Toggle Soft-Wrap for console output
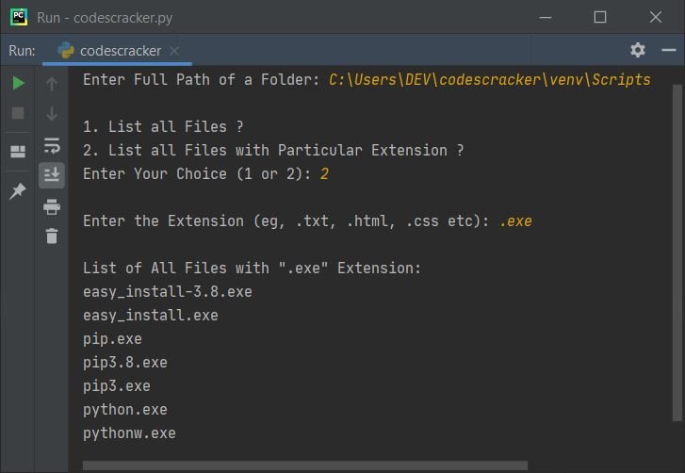Viewport: 685px width, 473px height. (x=52, y=145)
